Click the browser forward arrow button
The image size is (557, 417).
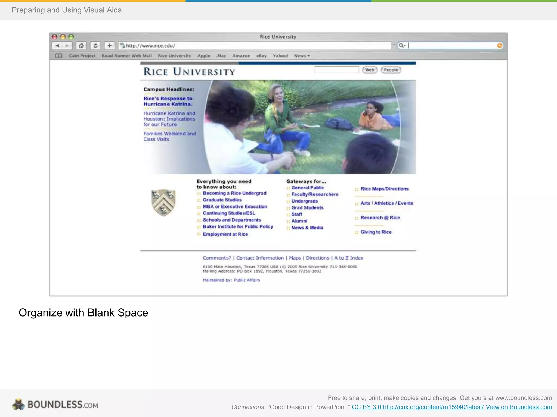[x=67, y=46]
